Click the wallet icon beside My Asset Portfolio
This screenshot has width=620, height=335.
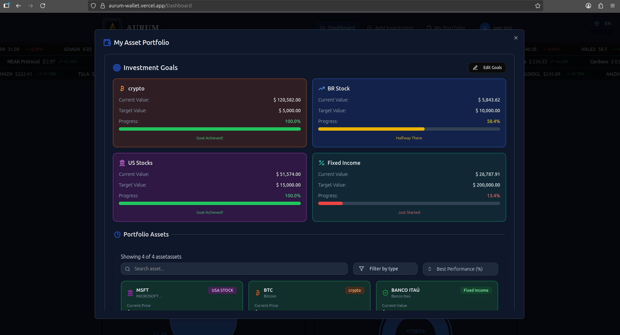107,43
